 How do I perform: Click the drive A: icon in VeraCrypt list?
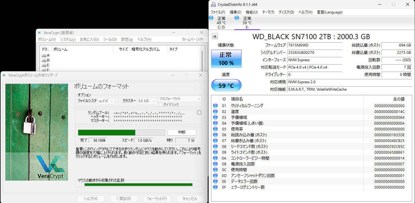[44, 55]
